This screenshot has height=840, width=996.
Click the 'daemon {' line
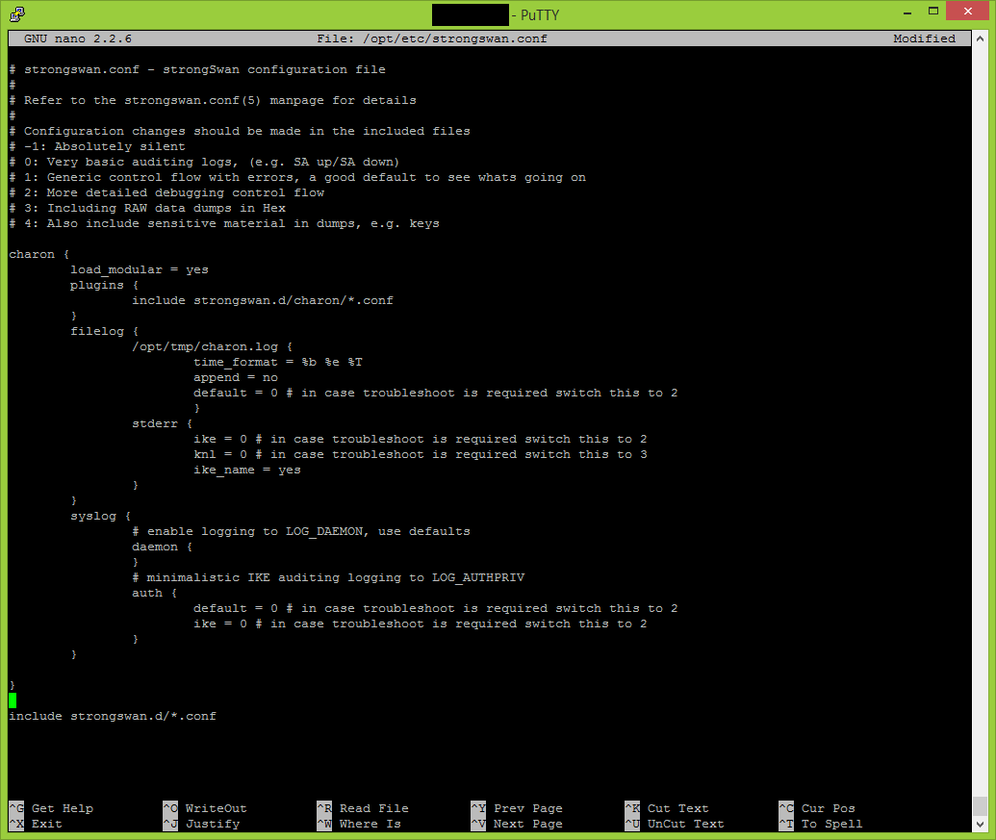coord(162,547)
